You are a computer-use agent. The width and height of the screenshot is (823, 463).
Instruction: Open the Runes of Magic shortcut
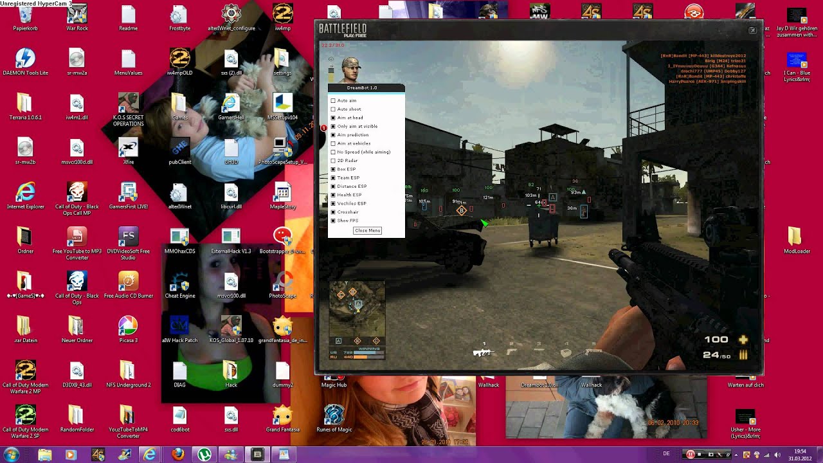click(x=334, y=417)
